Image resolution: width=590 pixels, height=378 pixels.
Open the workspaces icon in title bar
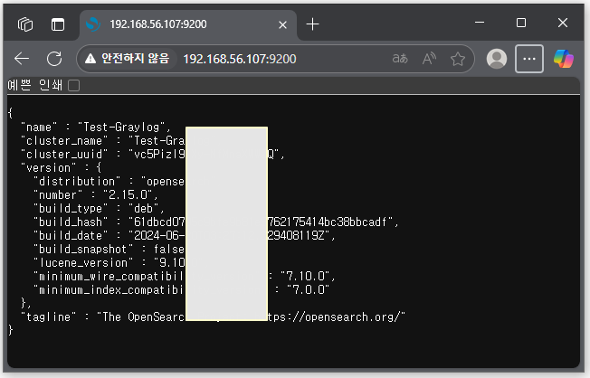pyautogui.click(x=25, y=24)
